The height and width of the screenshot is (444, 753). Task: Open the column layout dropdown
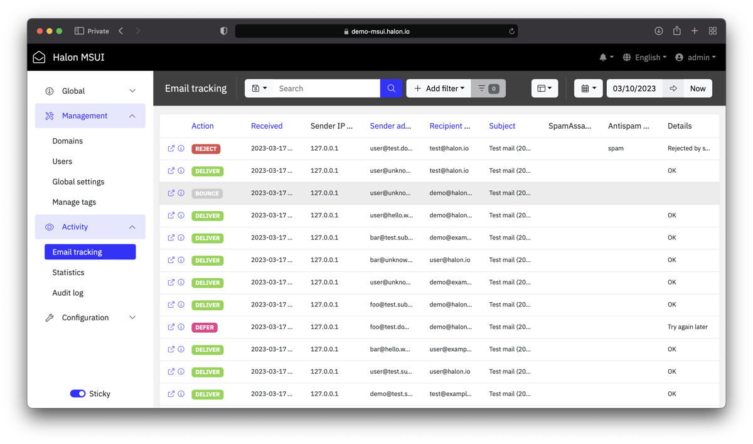[545, 89]
